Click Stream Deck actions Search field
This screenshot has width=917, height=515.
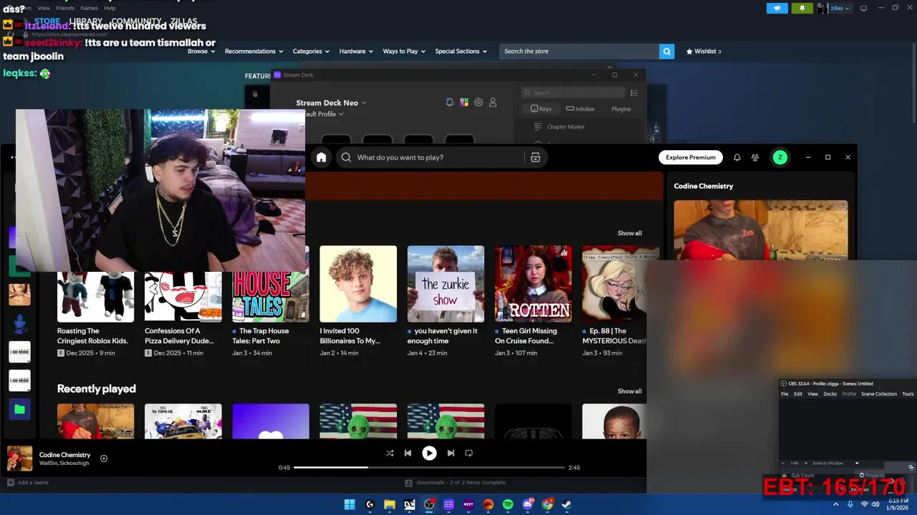[573, 93]
